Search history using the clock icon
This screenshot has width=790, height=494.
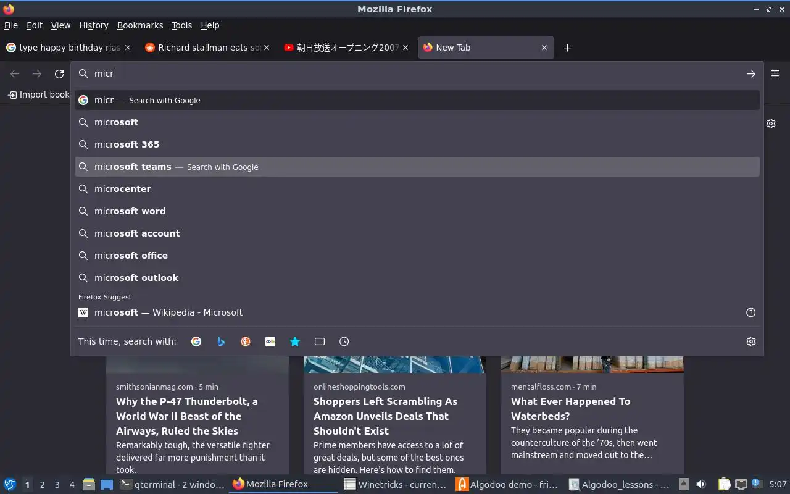click(344, 341)
